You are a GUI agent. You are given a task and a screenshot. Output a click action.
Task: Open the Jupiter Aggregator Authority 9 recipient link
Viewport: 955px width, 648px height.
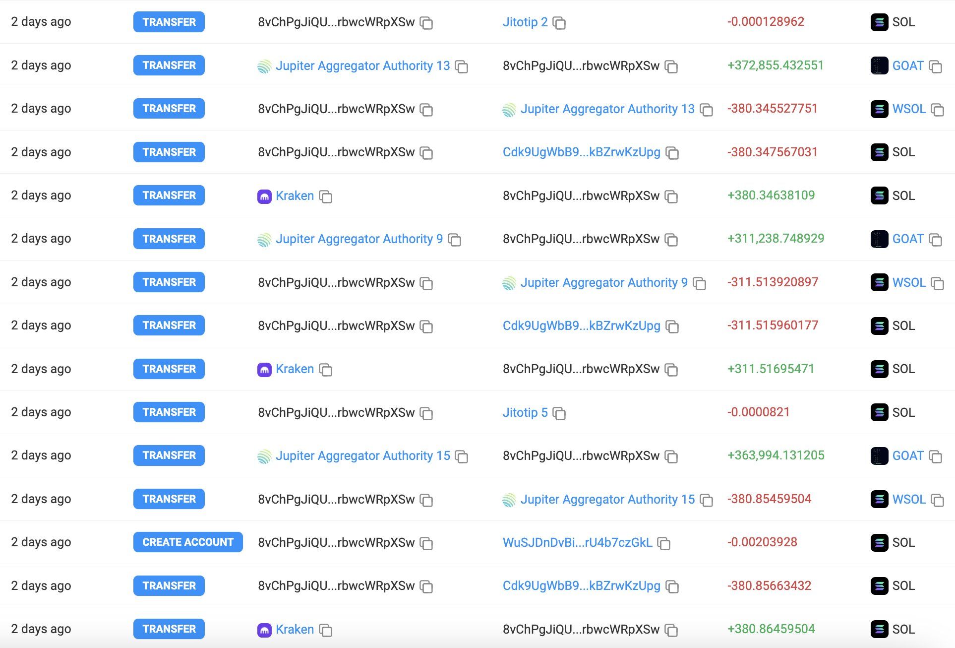604,282
